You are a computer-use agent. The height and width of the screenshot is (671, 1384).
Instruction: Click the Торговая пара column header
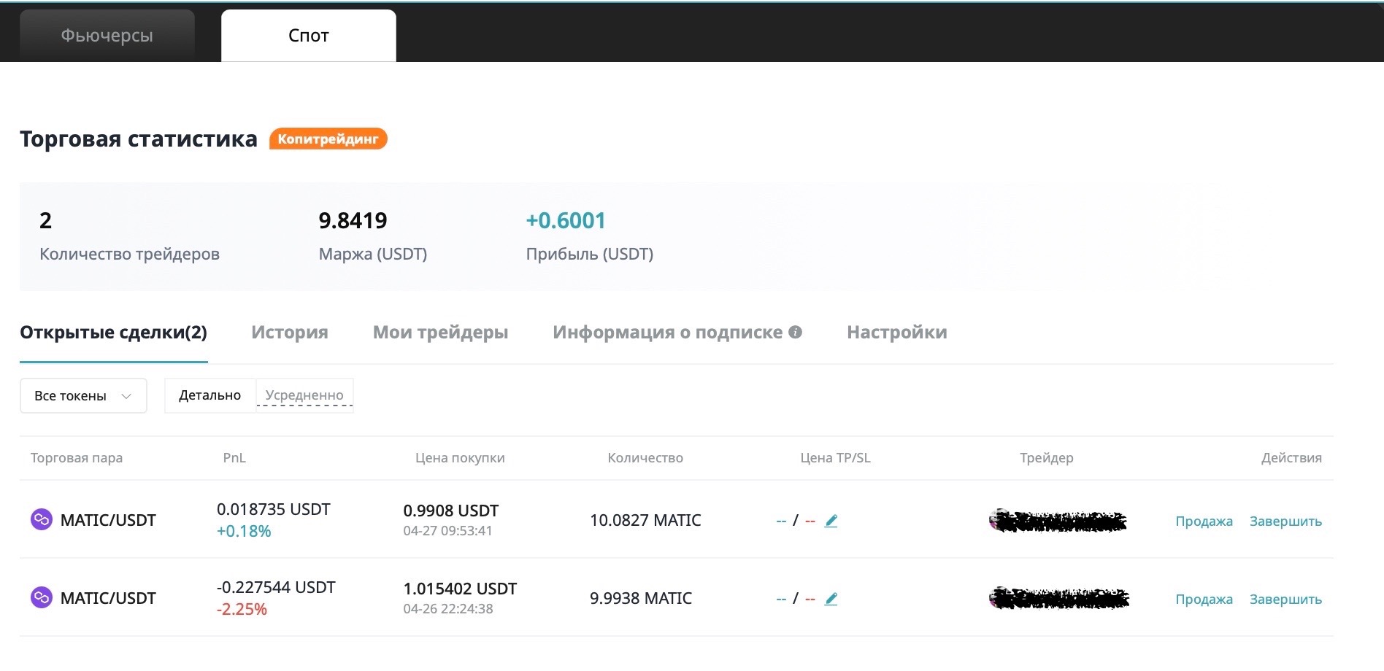pos(77,458)
